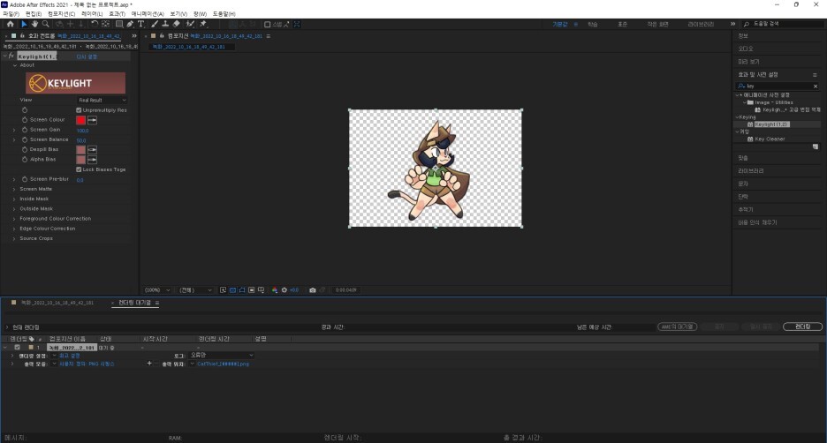
Task: Click the Alpha Bias colour swatch
Action: pyautogui.click(x=80, y=160)
